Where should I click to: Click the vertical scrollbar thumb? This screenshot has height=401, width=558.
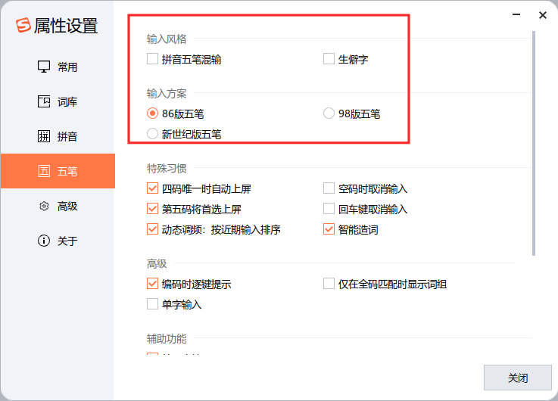coord(534,143)
